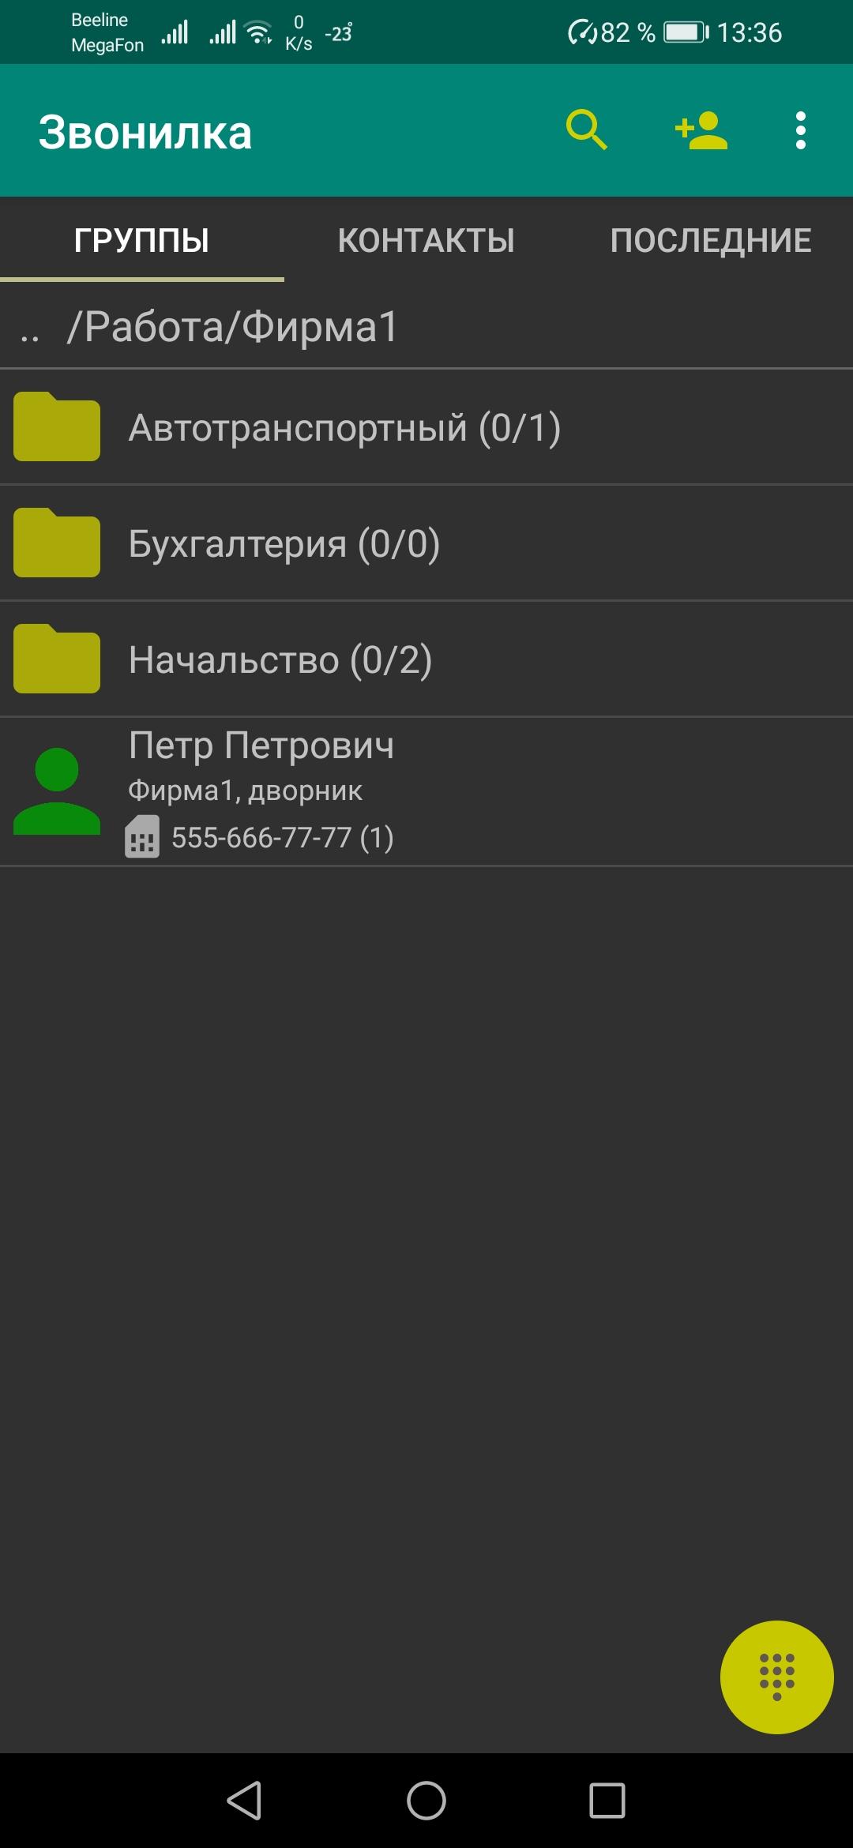
Task: Expand the Начальство (0/2) group
Action: tap(426, 659)
